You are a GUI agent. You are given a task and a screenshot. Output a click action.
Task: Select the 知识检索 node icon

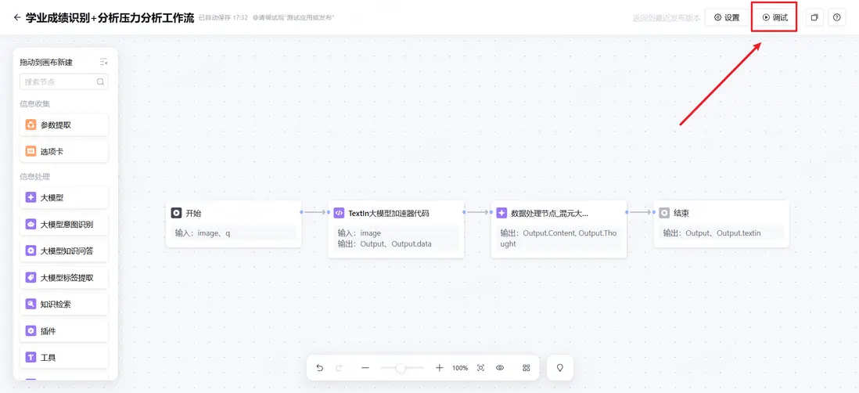coord(31,305)
